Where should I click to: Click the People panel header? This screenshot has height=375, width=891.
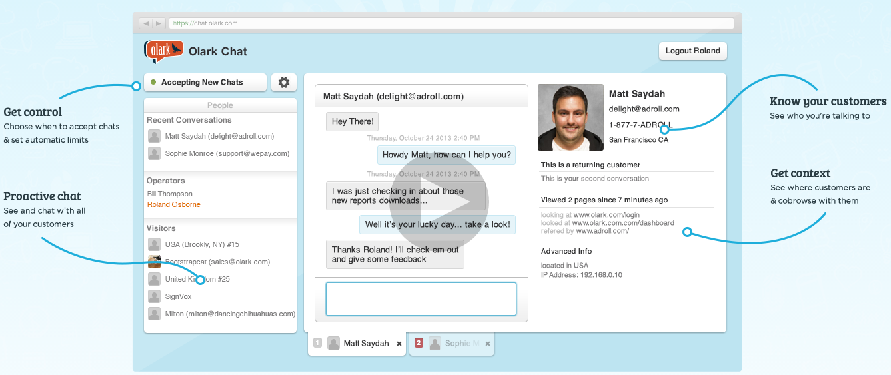point(220,105)
